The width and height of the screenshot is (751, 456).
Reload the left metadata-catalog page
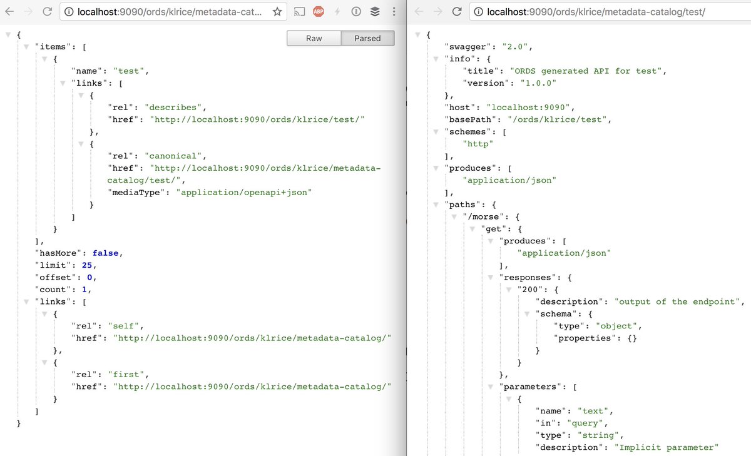(x=48, y=11)
